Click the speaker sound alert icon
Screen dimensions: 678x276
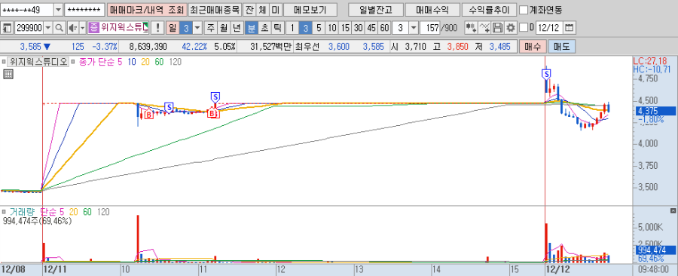coord(72,28)
